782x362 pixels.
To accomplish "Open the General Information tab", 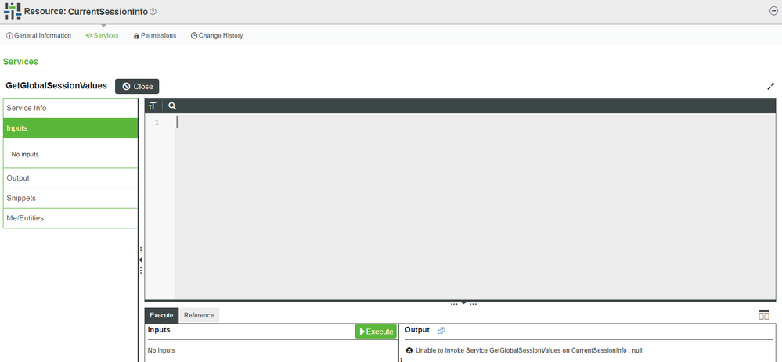I will pyautogui.click(x=39, y=36).
